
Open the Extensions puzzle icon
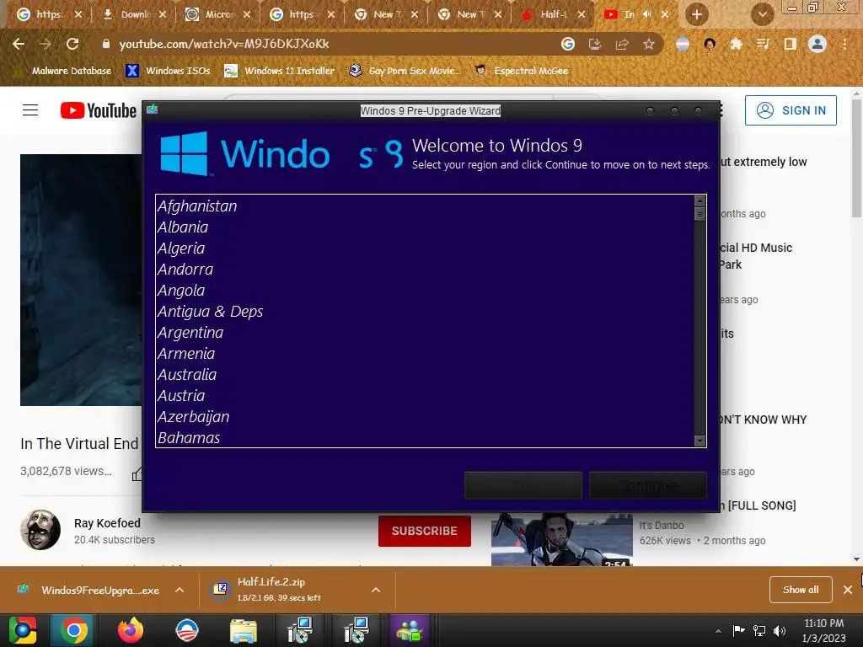pos(736,44)
